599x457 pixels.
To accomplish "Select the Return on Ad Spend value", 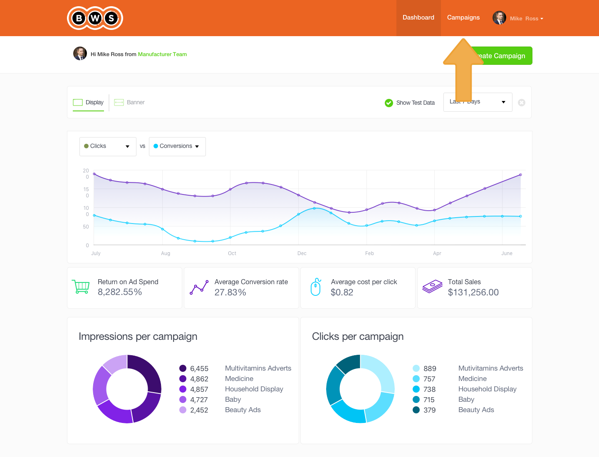I will (120, 292).
